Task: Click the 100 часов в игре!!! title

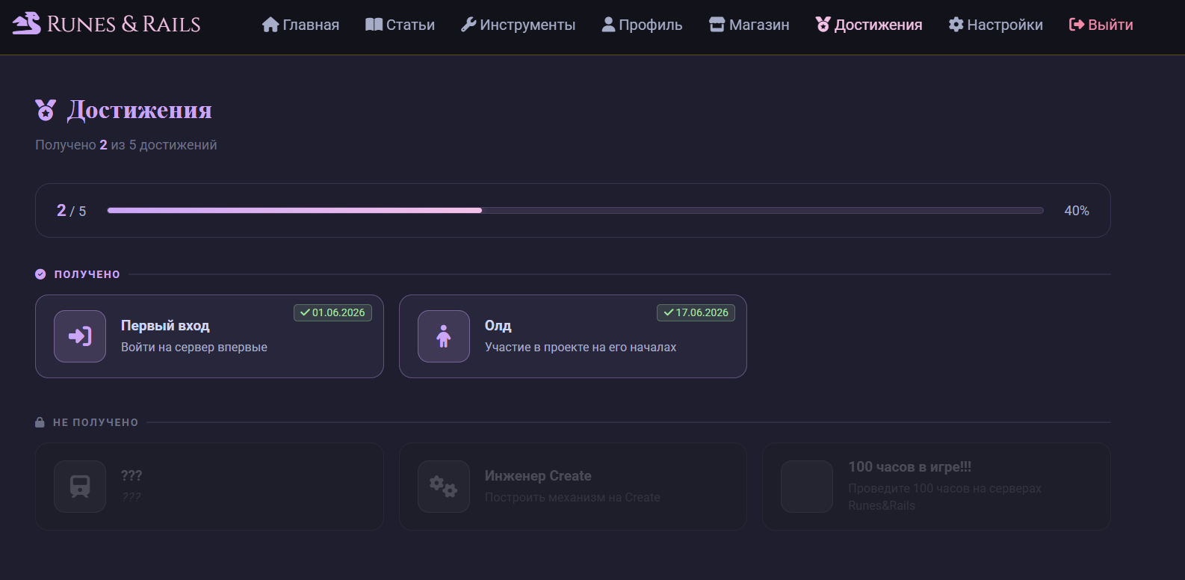Action: coord(910,467)
